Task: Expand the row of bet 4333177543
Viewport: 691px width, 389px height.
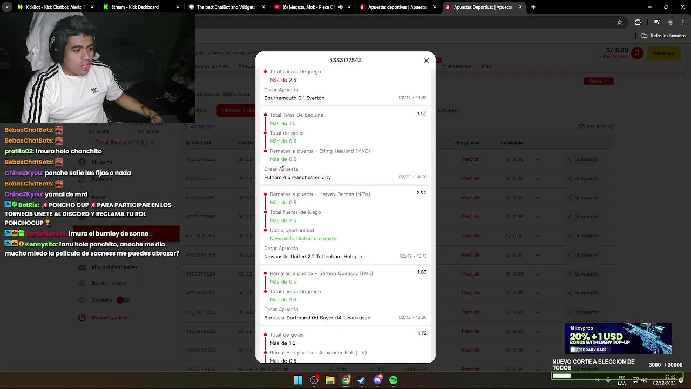Action: 537,217
